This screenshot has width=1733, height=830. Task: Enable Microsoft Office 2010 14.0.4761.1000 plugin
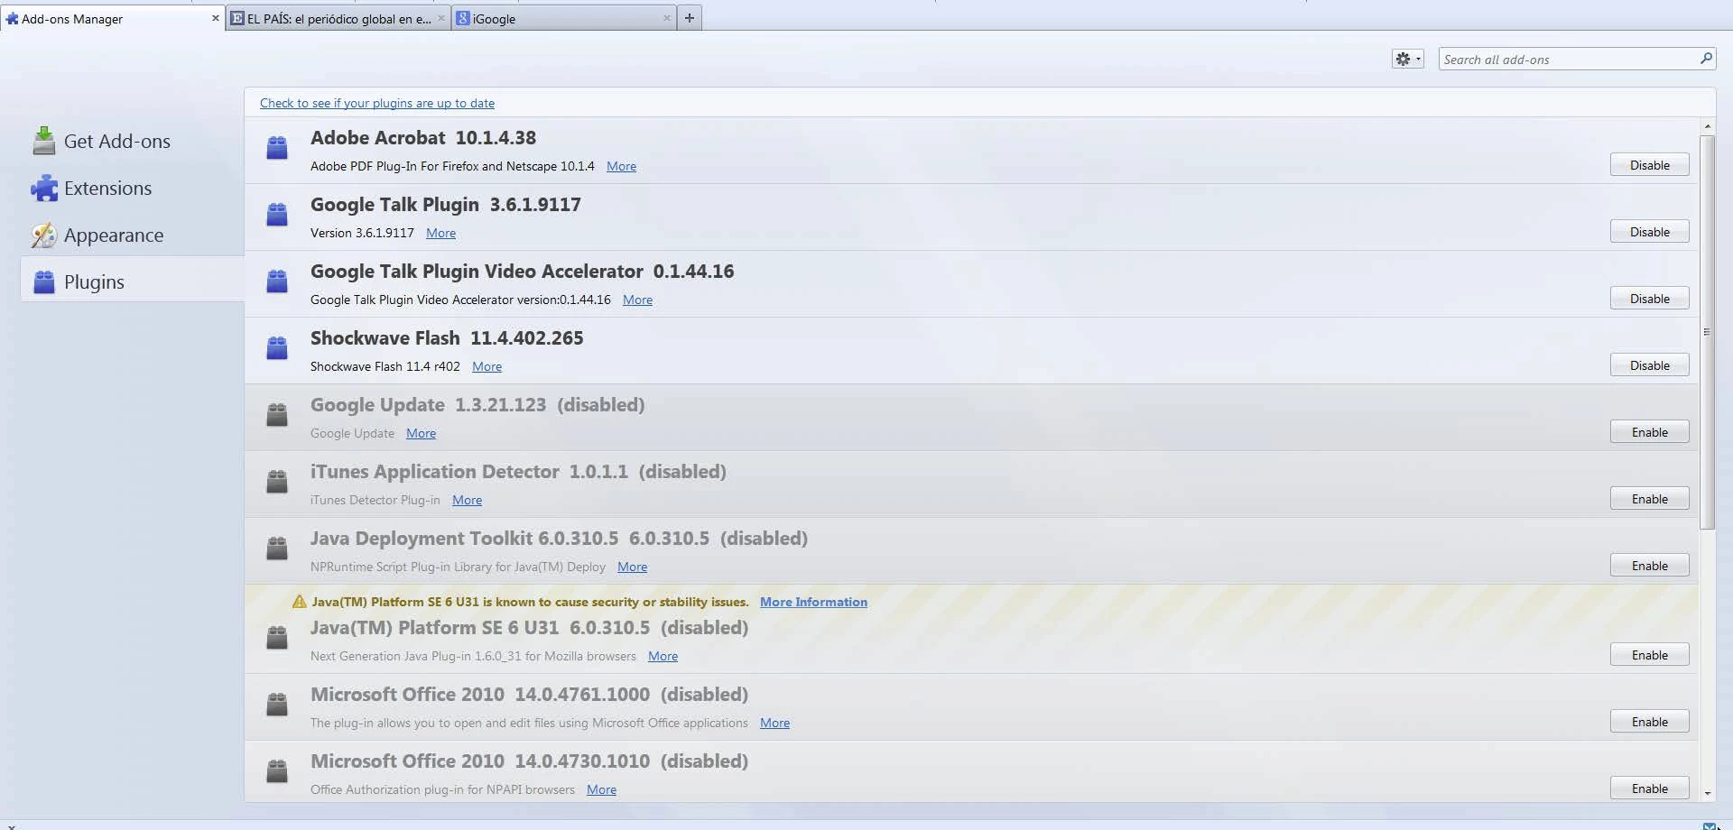(x=1649, y=722)
